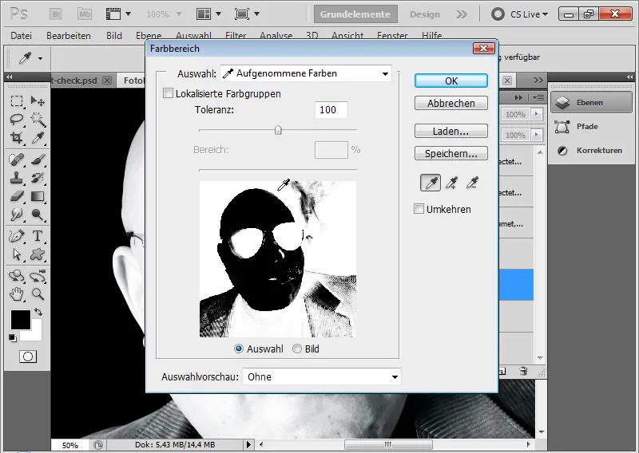The width and height of the screenshot is (639, 453).
Task: Select the Lasso tool
Action: (17, 120)
